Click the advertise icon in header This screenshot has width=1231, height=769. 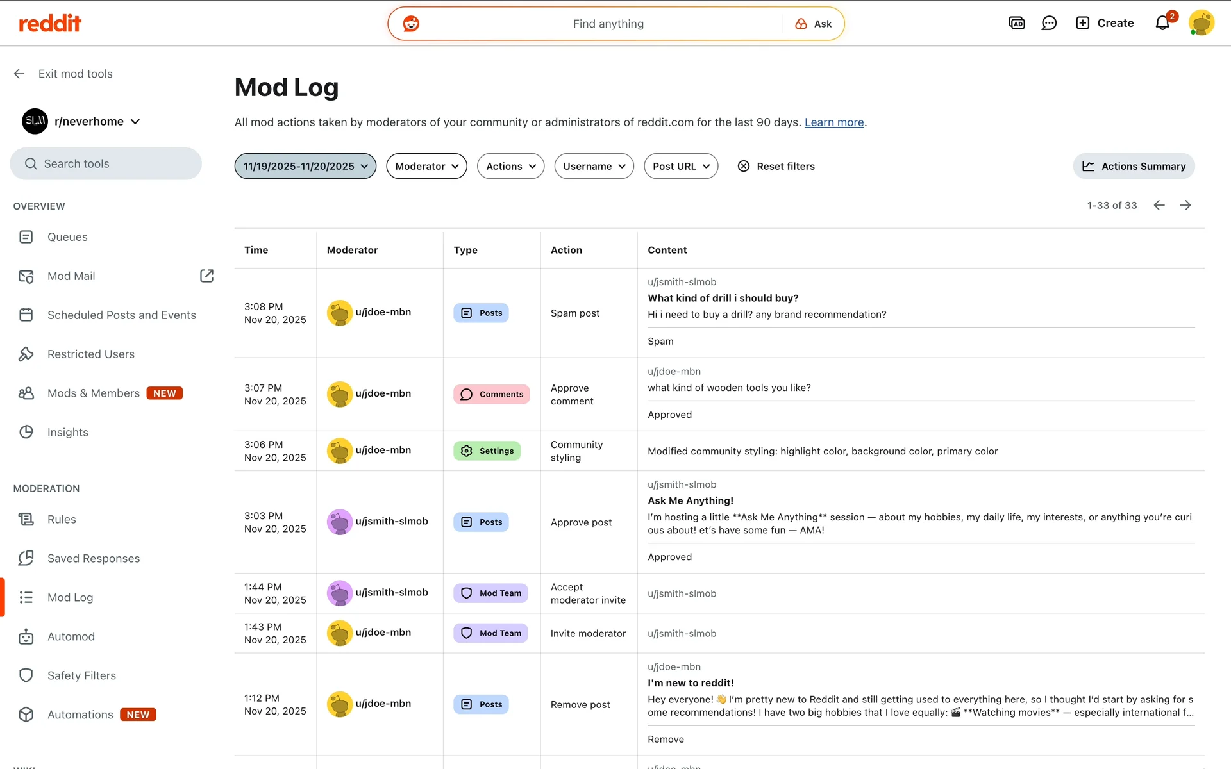tap(1016, 23)
